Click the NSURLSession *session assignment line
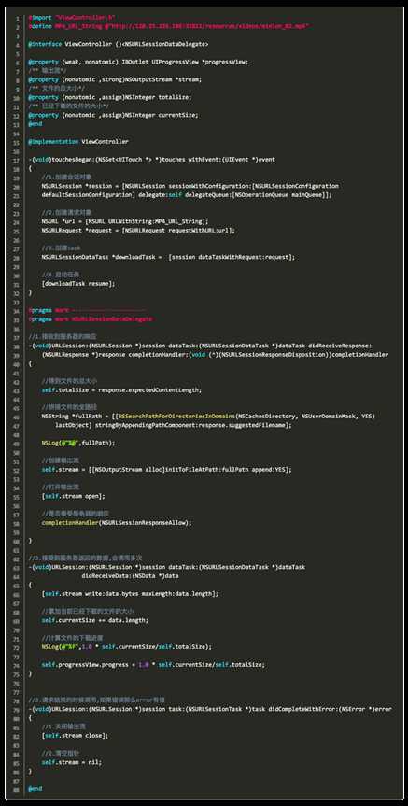This screenshot has height=806, width=408. click(190, 186)
